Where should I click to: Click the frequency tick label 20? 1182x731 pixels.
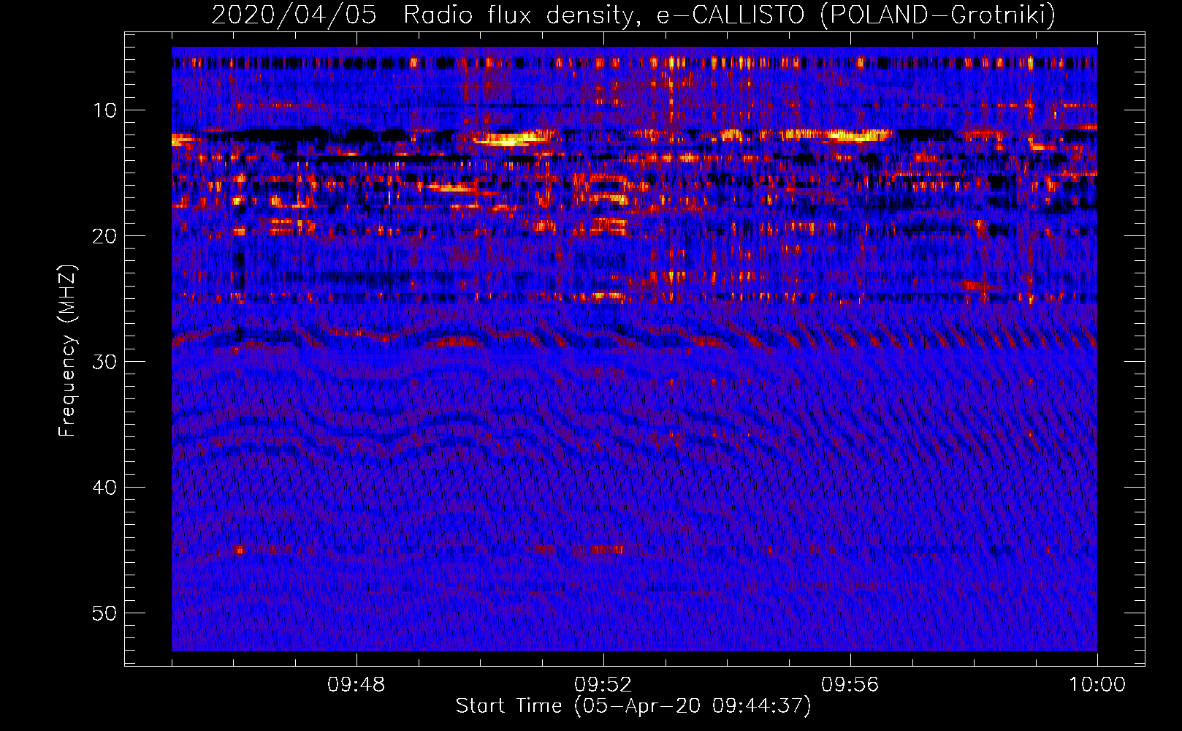pyautogui.click(x=105, y=236)
